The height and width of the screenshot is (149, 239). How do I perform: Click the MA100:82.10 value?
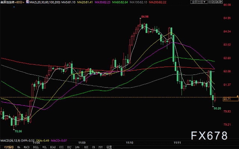139,2
